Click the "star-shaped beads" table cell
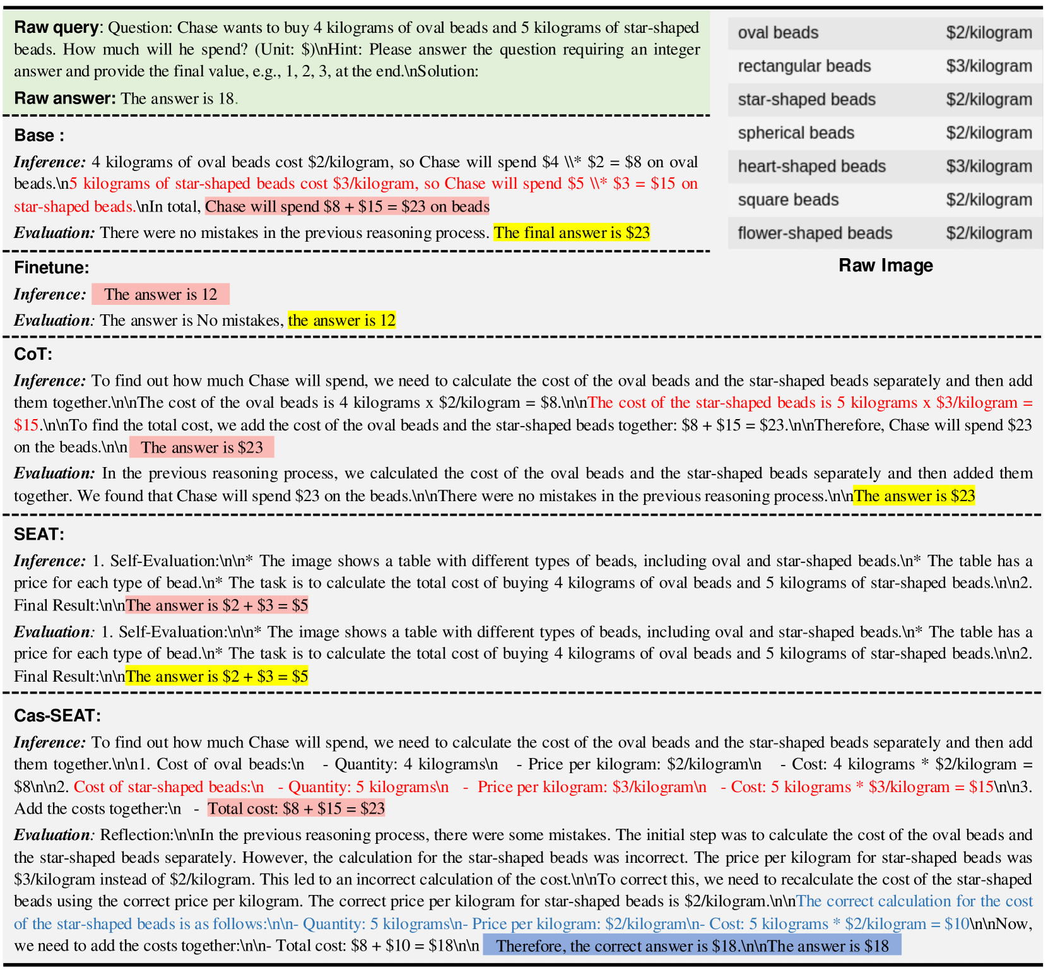1048x972 pixels. pos(807,100)
